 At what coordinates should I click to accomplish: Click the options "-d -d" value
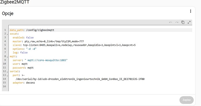pos(31,49)
